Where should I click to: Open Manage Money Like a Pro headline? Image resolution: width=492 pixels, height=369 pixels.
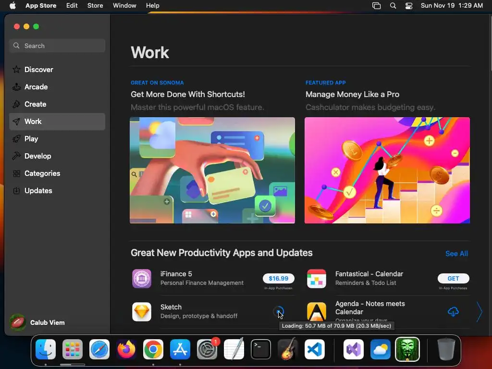pyautogui.click(x=352, y=95)
